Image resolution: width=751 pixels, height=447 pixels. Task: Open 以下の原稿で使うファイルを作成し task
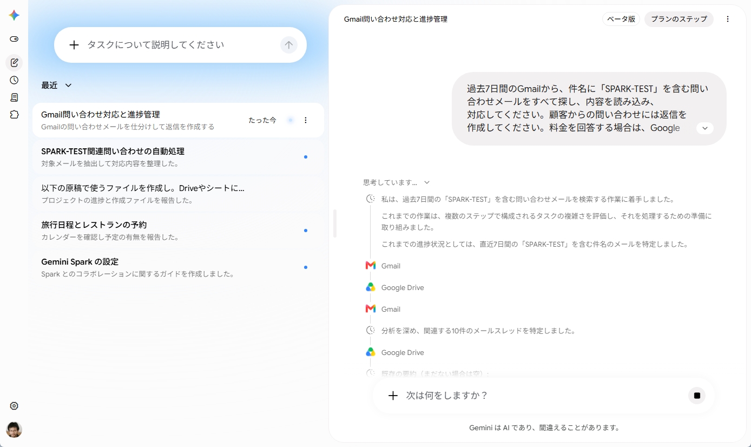[x=178, y=194]
